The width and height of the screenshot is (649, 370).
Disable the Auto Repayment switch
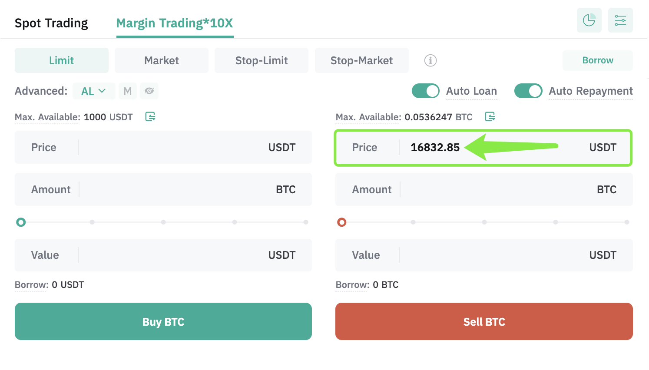528,91
